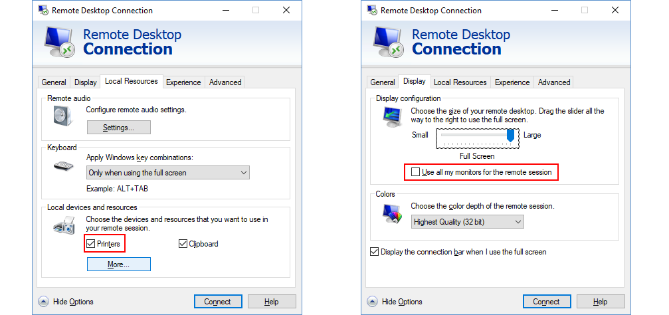
Task: Open Advanced tab in right window
Action: (554, 82)
